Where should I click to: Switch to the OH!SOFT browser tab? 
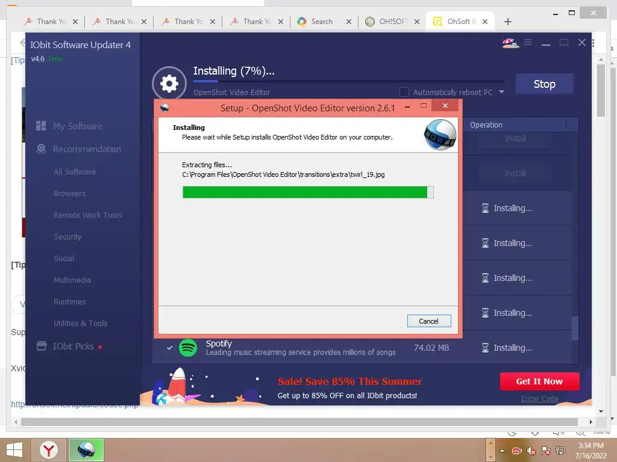(392, 22)
